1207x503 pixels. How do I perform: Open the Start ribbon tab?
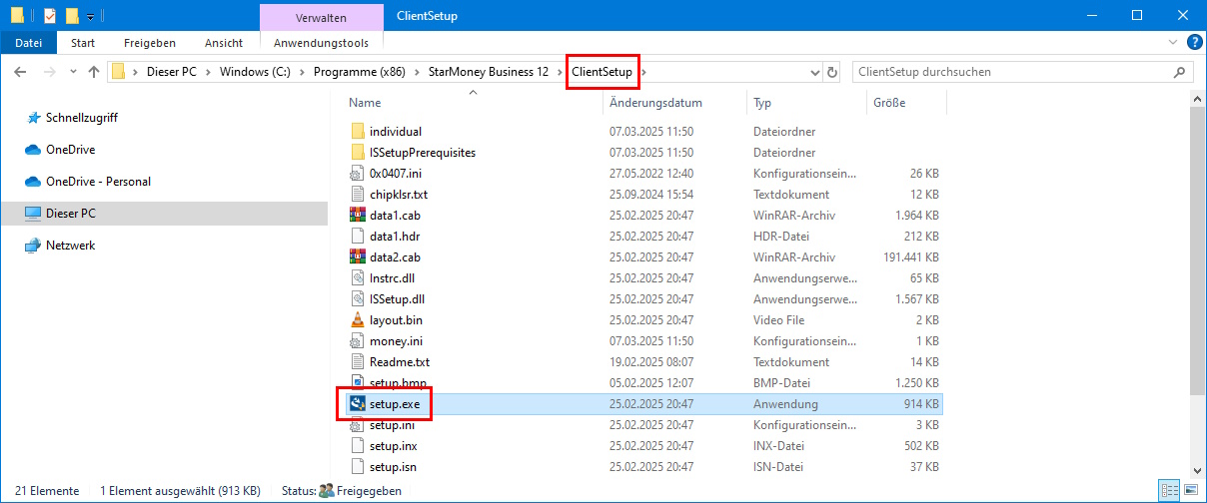pos(83,43)
